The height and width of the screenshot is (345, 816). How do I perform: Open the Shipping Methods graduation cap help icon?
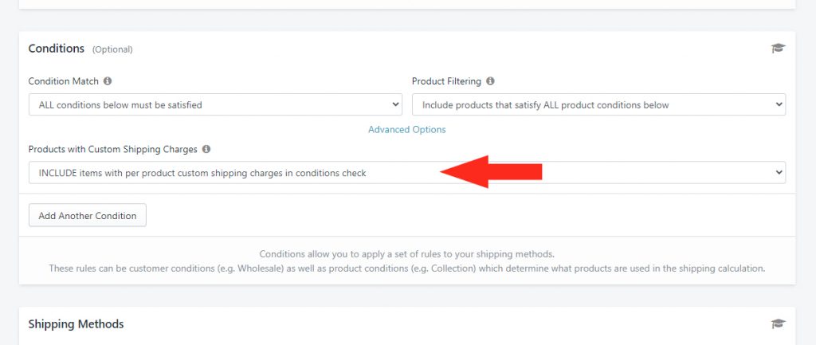coord(778,323)
